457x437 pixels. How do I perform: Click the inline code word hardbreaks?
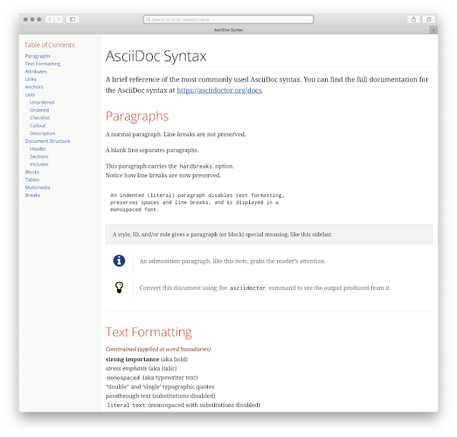coord(196,166)
